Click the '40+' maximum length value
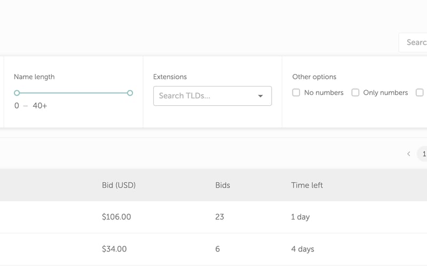The height and width of the screenshot is (267, 427). click(39, 106)
